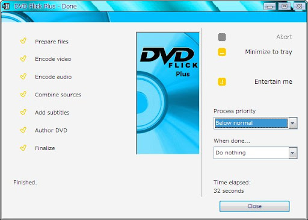Maximize the DVD Flick Plus window
The height and width of the screenshot is (220, 308).
coord(285,7)
